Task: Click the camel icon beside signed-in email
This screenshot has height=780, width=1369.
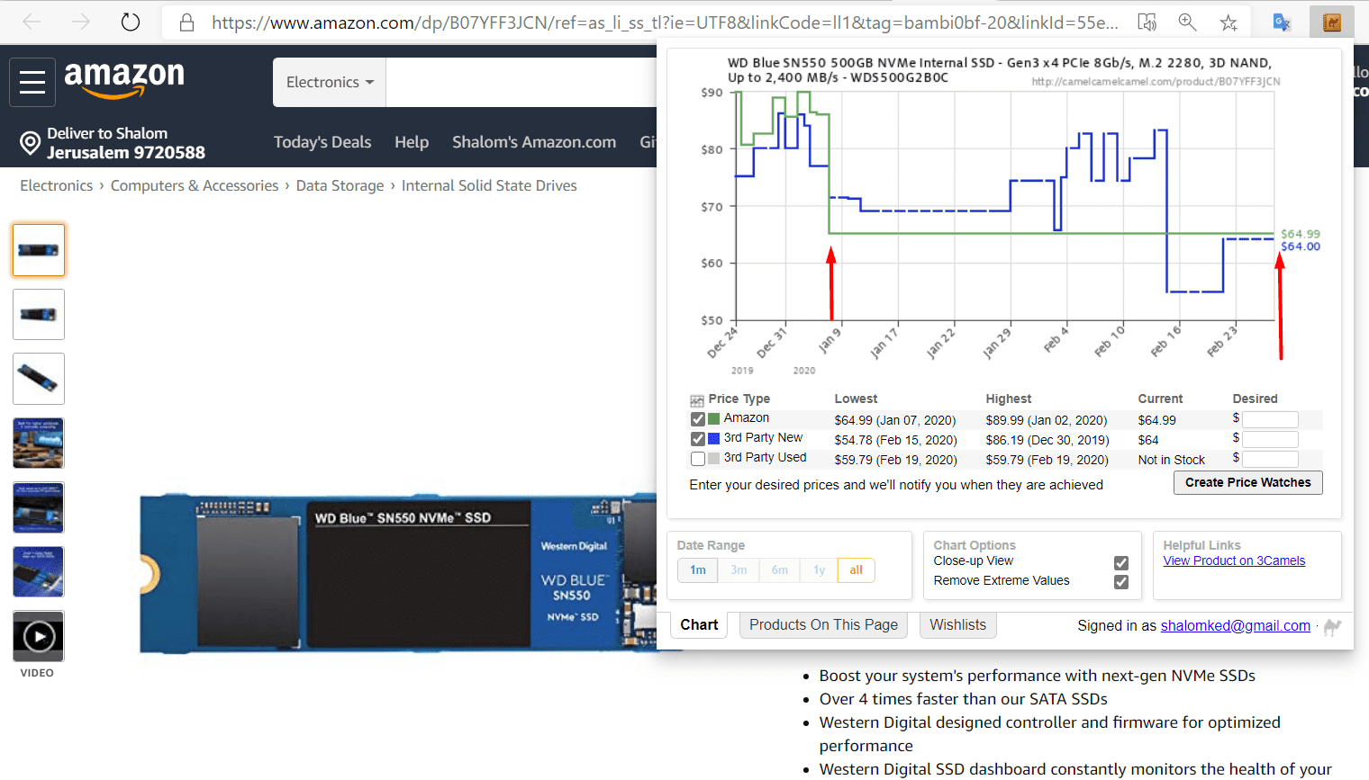Action: point(1333,626)
